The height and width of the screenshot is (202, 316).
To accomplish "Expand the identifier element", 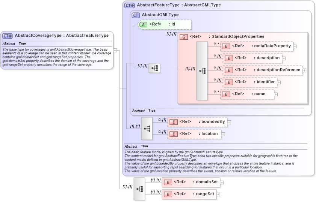I will tap(279, 82).
